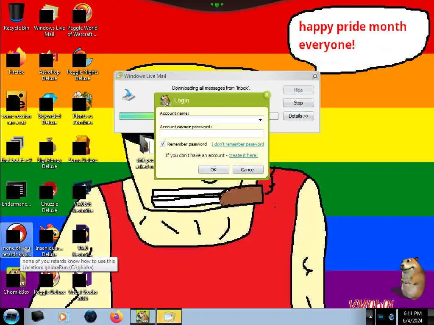Click the Hide button in Windows Live Mail
Screen dimensions: 434x325
tap(298, 90)
